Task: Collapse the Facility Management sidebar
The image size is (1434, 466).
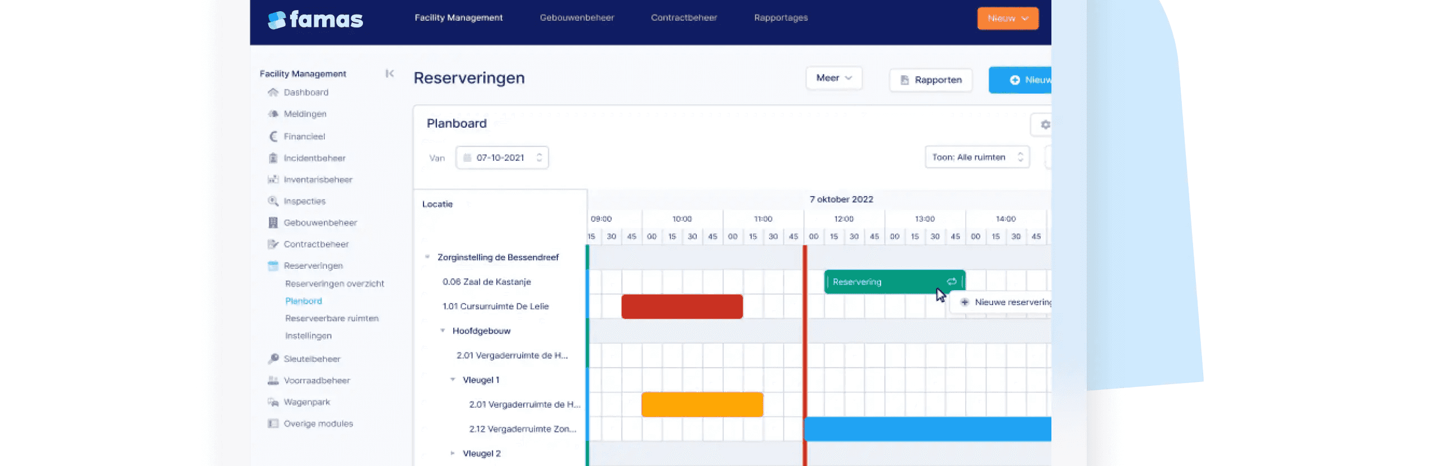Action: pos(389,73)
